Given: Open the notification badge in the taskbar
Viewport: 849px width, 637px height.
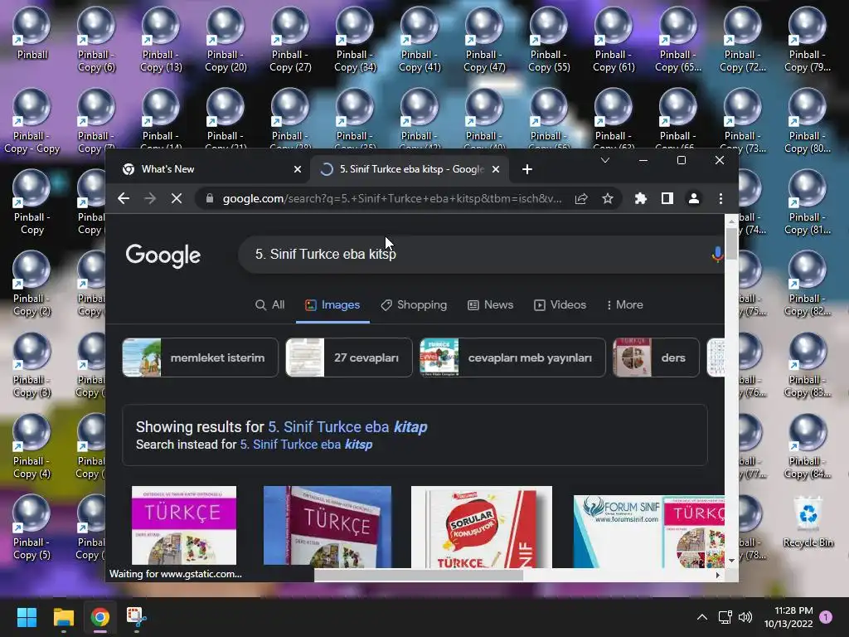Looking at the screenshot, I should pyautogui.click(x=826, y=617).
